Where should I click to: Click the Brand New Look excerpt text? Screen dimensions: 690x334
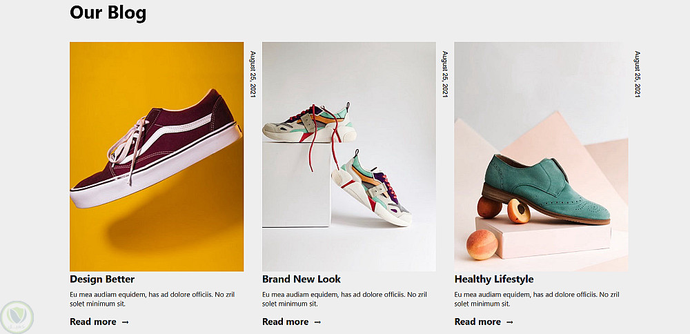(x=344, y=299)
